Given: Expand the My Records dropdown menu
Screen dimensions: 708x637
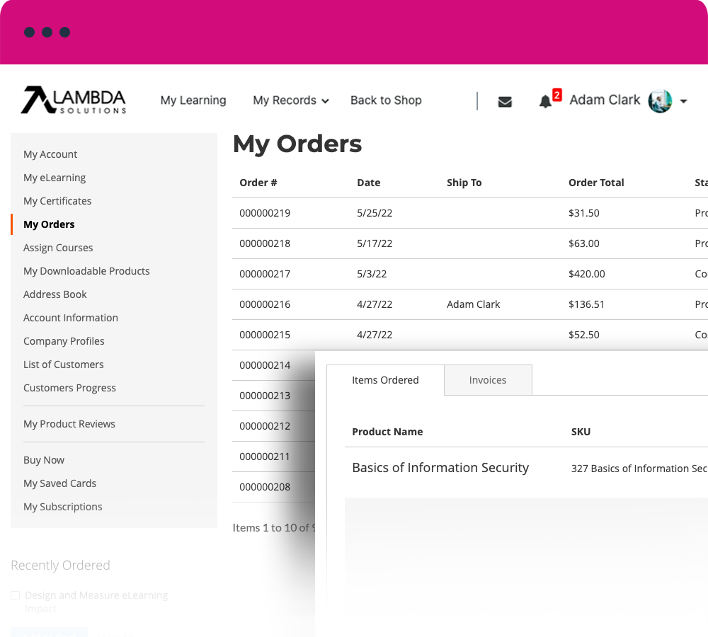Looking at the screenshot, I should 291,101.
